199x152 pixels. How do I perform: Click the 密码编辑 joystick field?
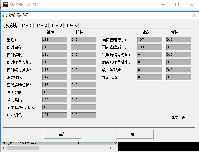tap(83, 77)
